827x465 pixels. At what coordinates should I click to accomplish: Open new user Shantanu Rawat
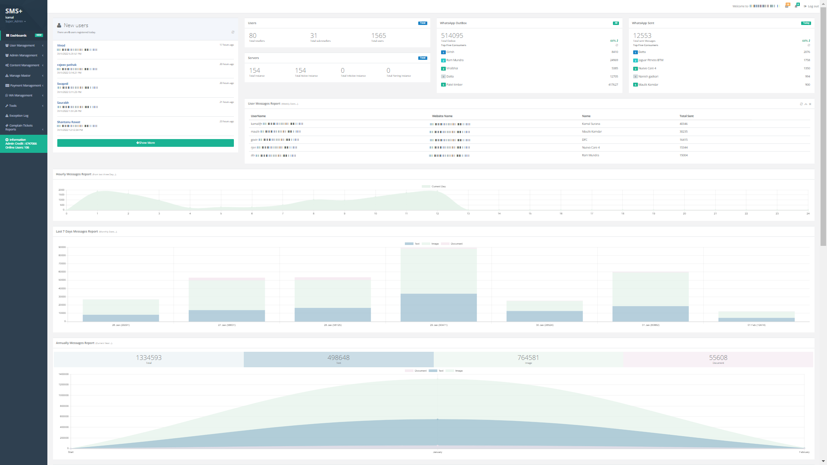pyautogui.click(x=68, y=122)
